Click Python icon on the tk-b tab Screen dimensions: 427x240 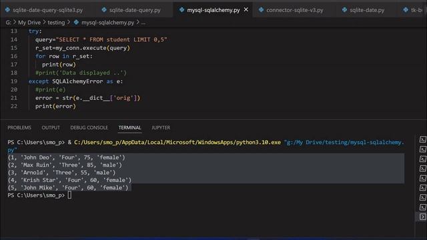(x=406, y=10)
